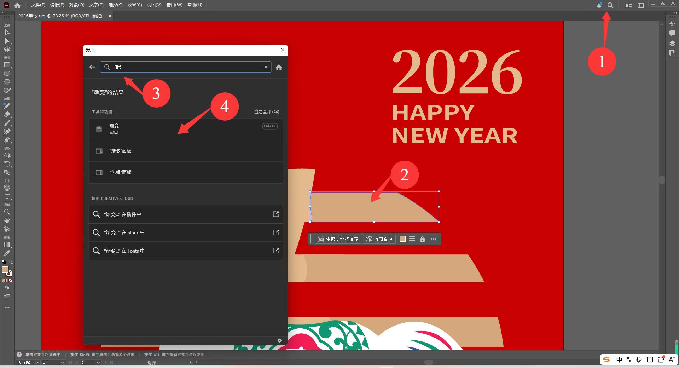This screenshot has height=368, width=679.
Task: Select the Eyedropper tool
Action: point(7,253)
